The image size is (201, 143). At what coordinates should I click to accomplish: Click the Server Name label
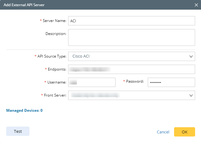pyautogui.click(x=54, y=21)
